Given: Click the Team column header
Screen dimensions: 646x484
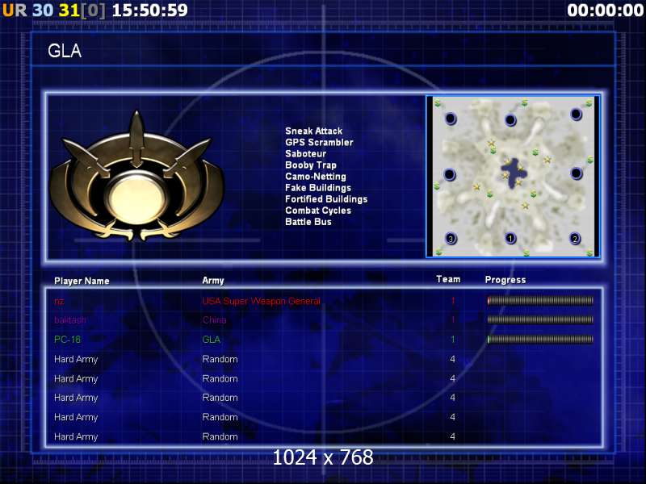Looking at the screenshot, I should click(x=448, y=280).
